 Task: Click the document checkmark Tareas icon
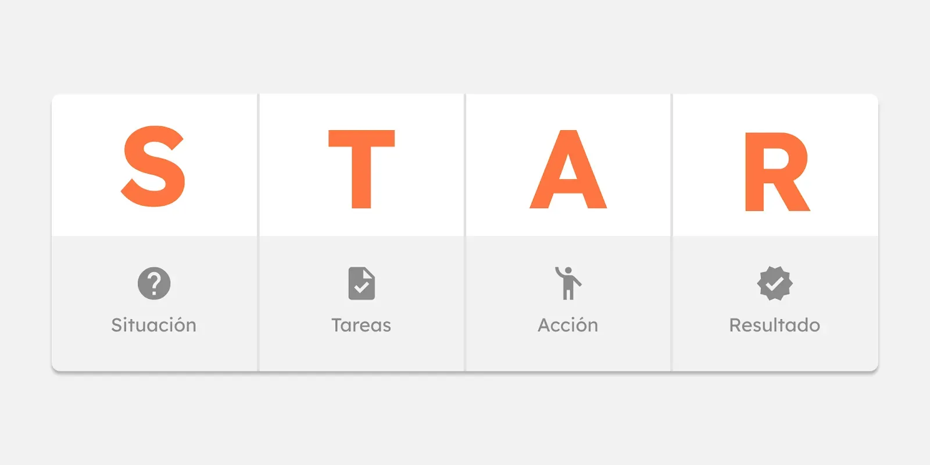[x=362, y=283]
